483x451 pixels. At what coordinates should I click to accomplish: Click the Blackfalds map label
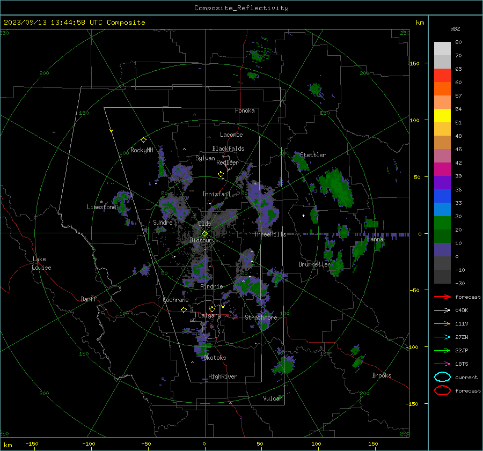coord(228,149)
